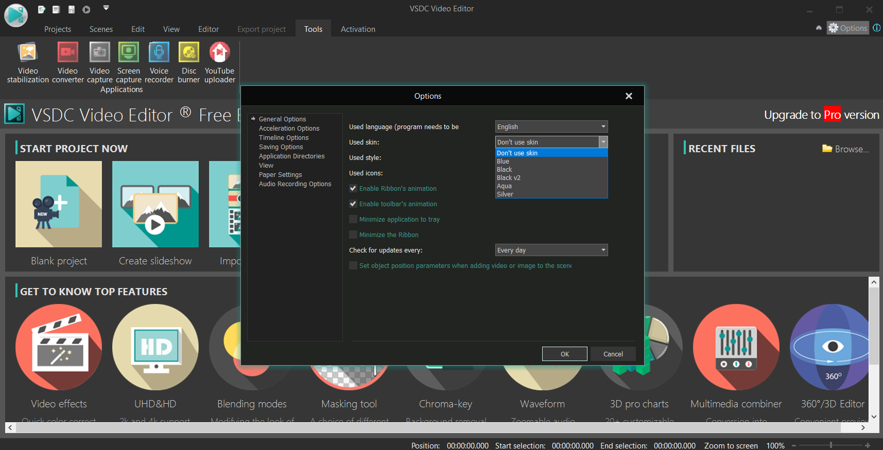
Task: Select General Options tree item
Action: click(x=282, y=119)
